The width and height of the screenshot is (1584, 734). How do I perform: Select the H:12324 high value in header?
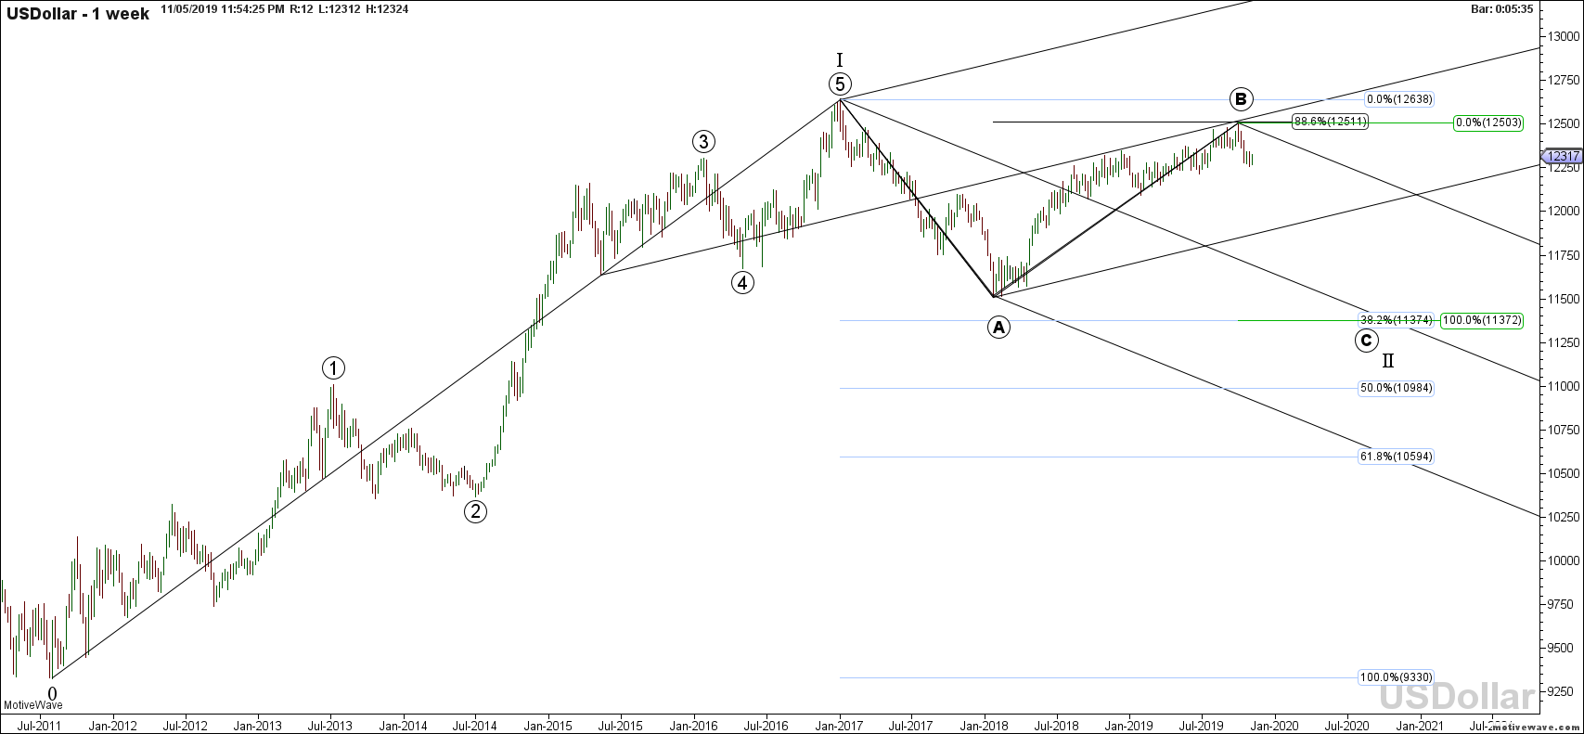[x=385, y=8]
